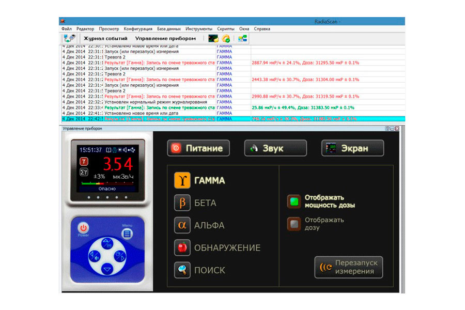
Task: Switch to Журнал событий tab
Action: 105,38
